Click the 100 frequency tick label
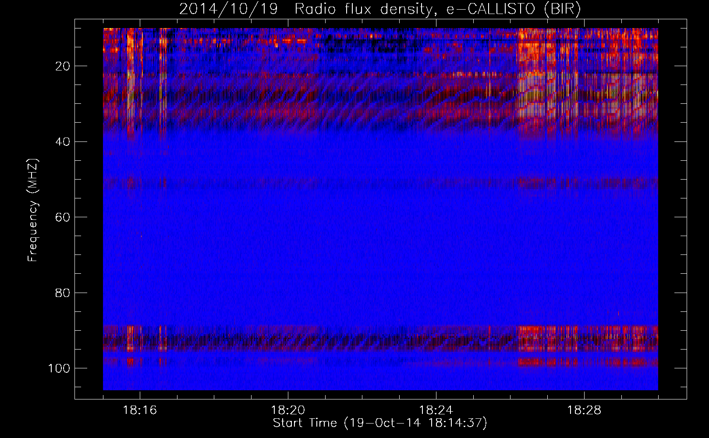Viewport: 709px width, 438px height. (59, 368)
